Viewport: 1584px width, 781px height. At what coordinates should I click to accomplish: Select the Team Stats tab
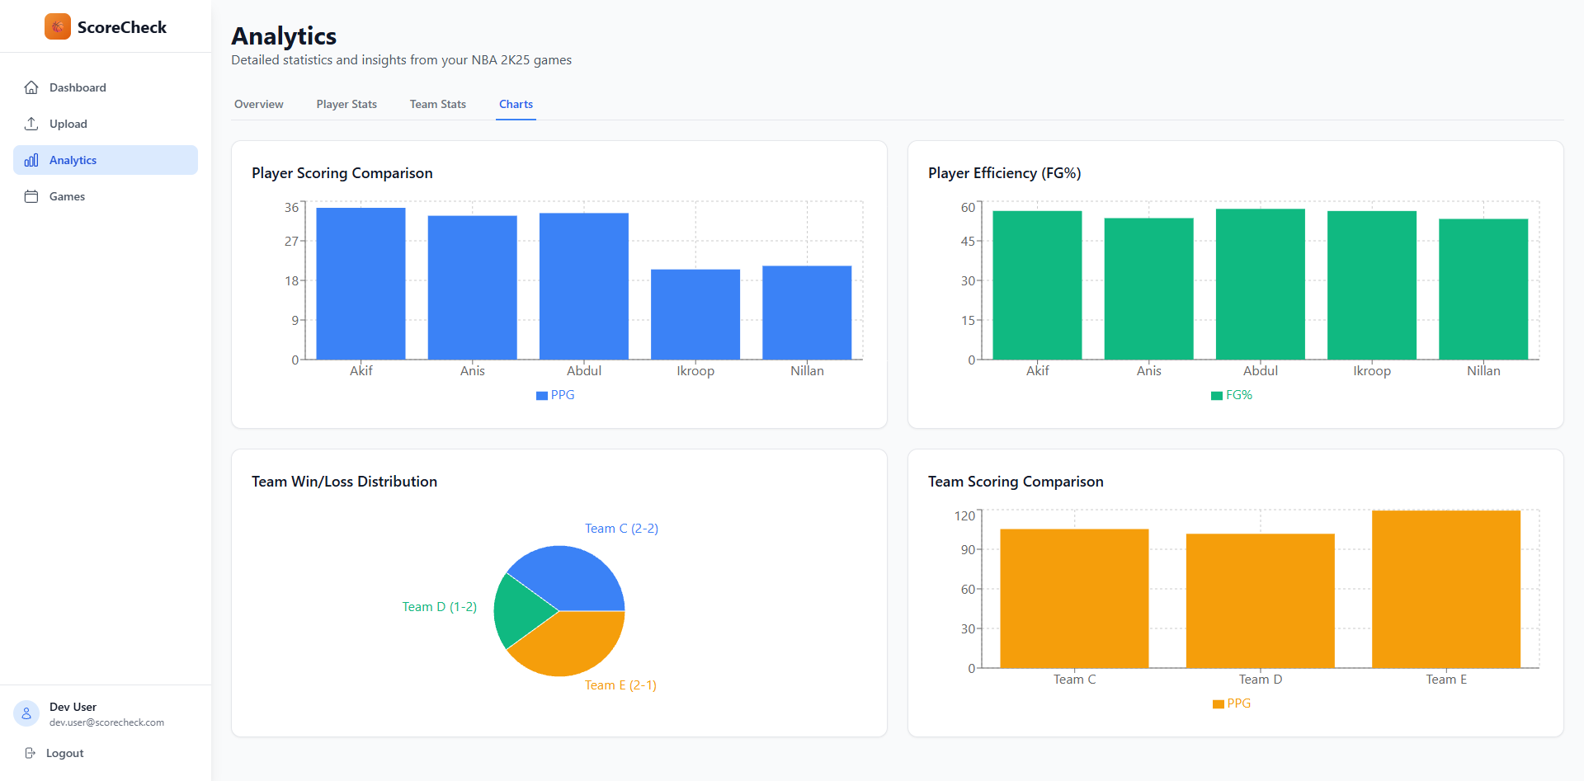[437, 104]
